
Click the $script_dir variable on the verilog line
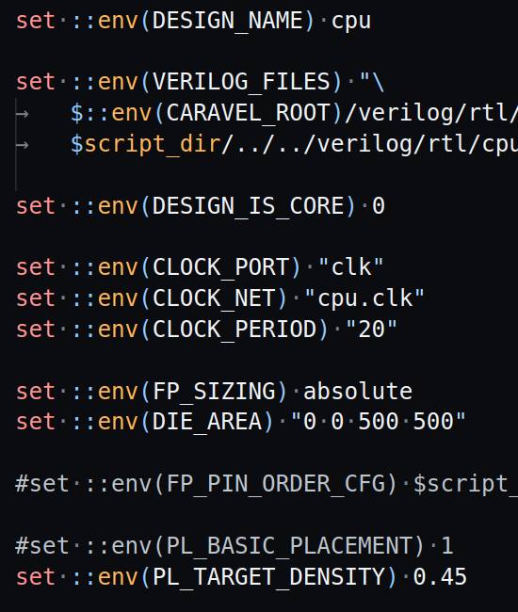tap(146, 144)
